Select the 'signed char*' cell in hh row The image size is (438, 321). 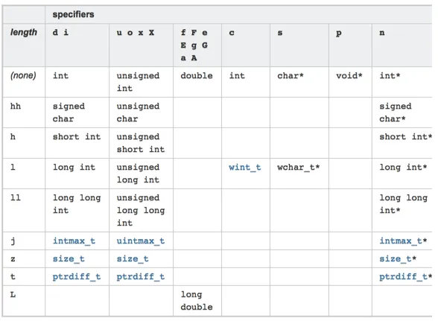[396, 112]
